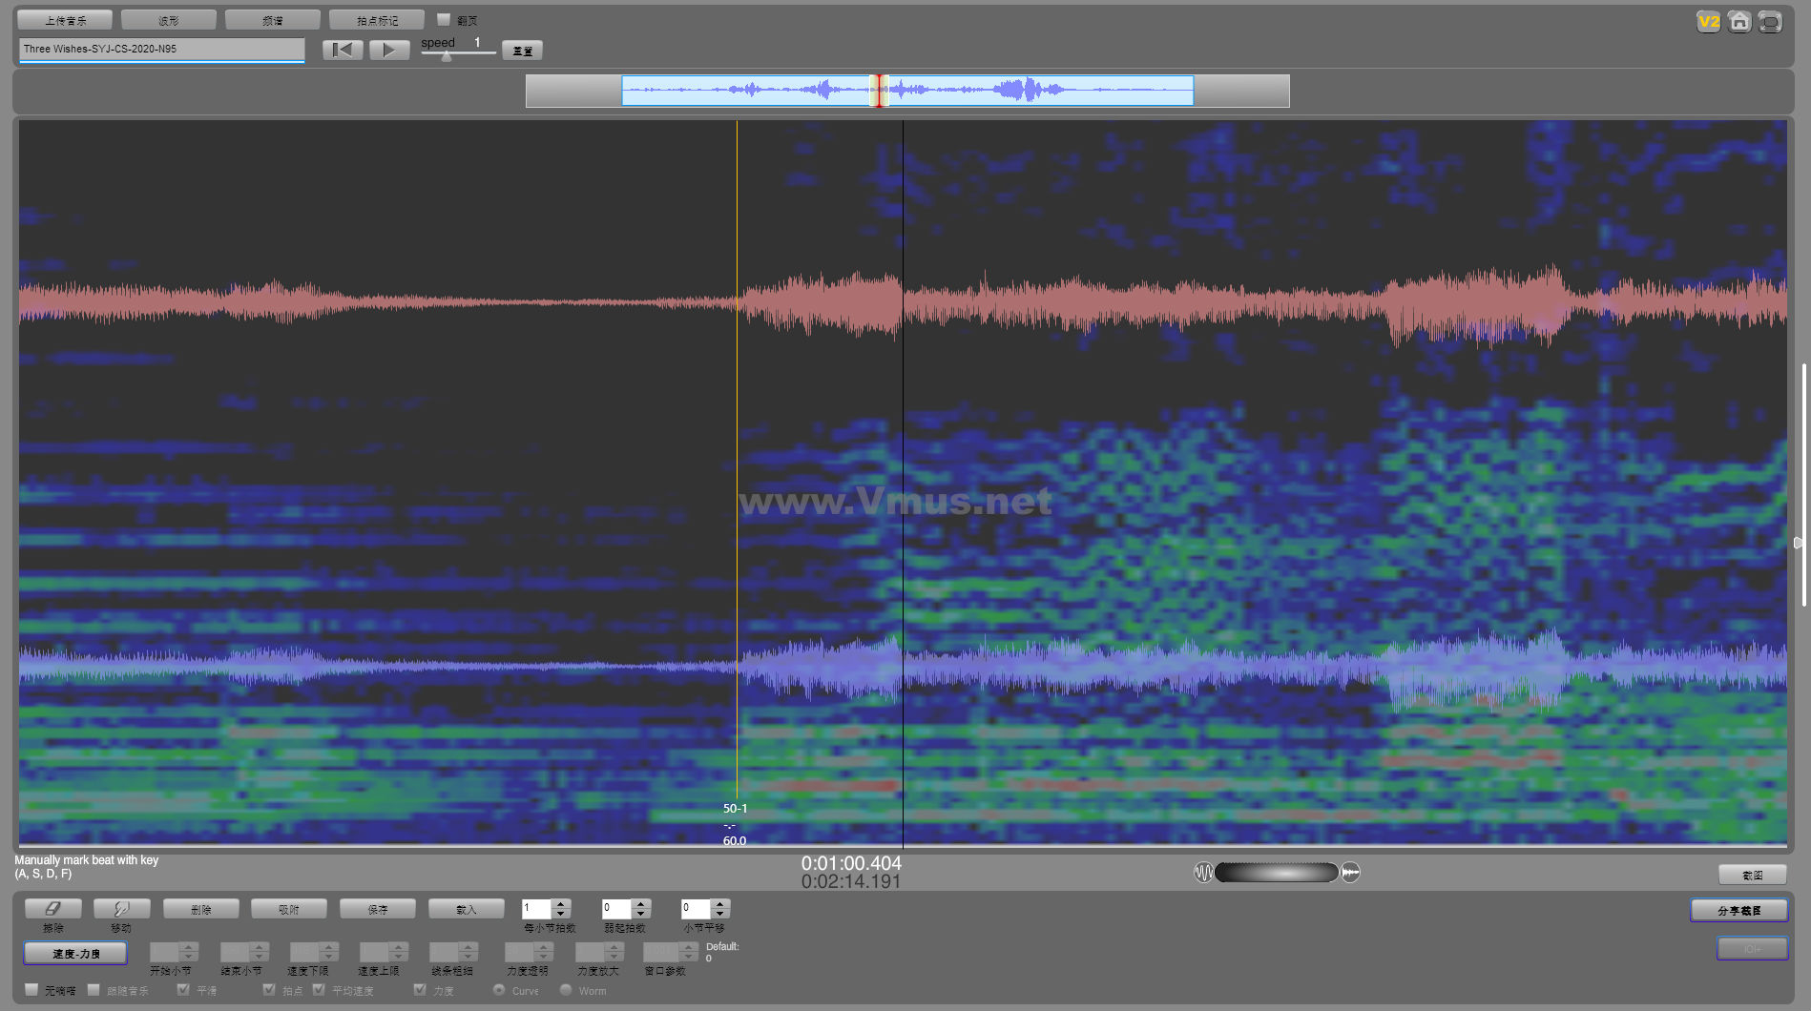Click the sine waveform zoom icon
The width and height of the screenshot is (1811, 1011).
pyautogui.click(x=1203, y=872)
